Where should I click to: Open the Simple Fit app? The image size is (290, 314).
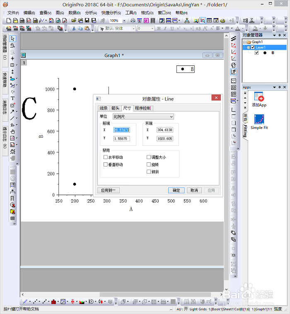click(259, 122)
